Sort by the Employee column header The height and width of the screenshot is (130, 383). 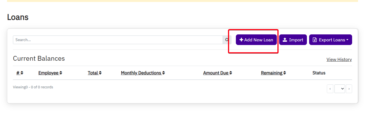point(48,73)
